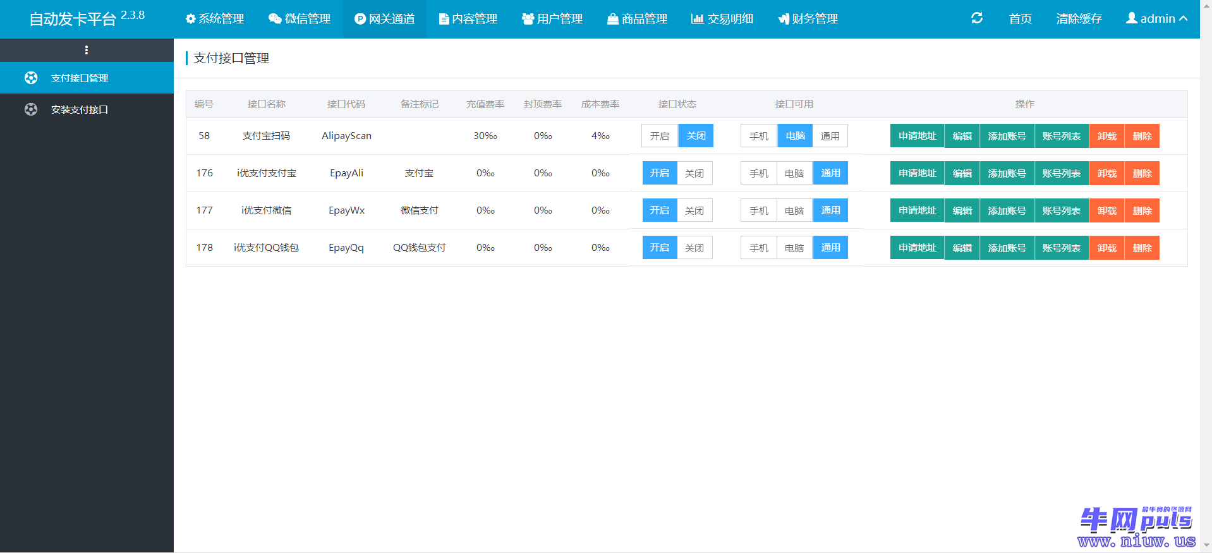1212x553 pixels.
Task: Set i优支付微信 status to 关闭
Action: 694,210
